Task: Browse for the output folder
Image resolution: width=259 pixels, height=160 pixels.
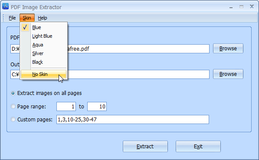Action: [228, 74]
